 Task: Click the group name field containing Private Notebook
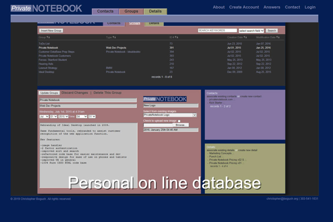pyautogui.click(x=88, y=100)
